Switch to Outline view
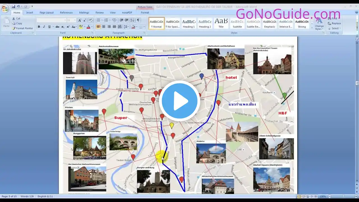 [x=312, y=196]
